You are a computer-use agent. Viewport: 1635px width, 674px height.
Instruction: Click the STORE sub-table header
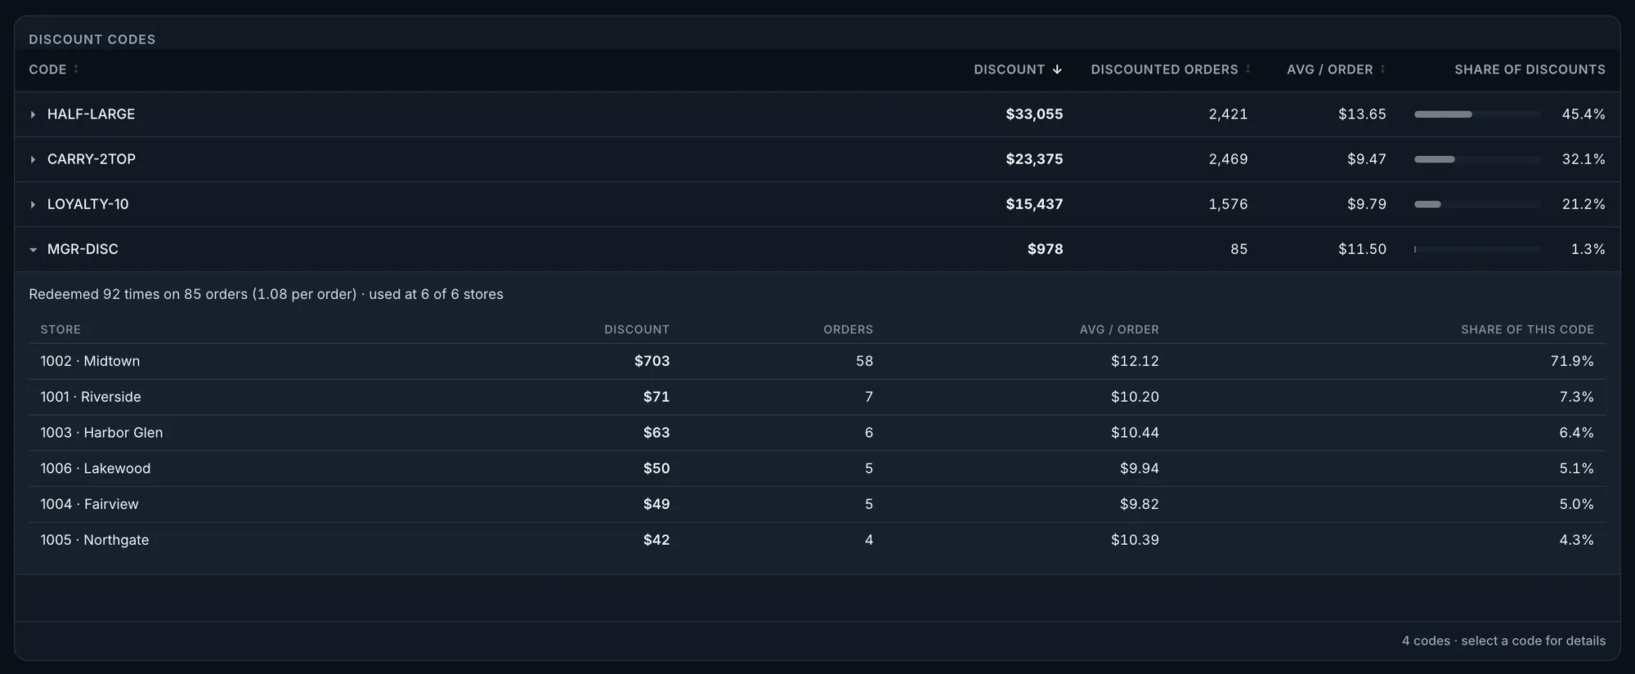(60, 330)
